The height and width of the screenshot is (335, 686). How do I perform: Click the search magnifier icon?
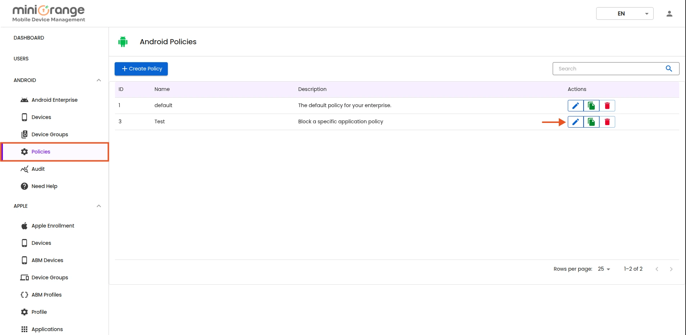669,68
